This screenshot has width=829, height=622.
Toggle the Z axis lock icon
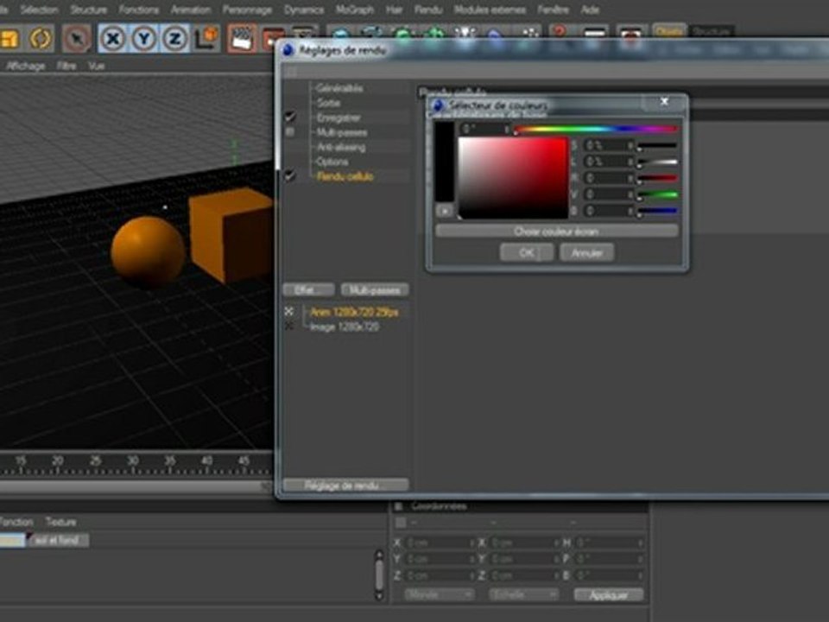tap(174, 39)
